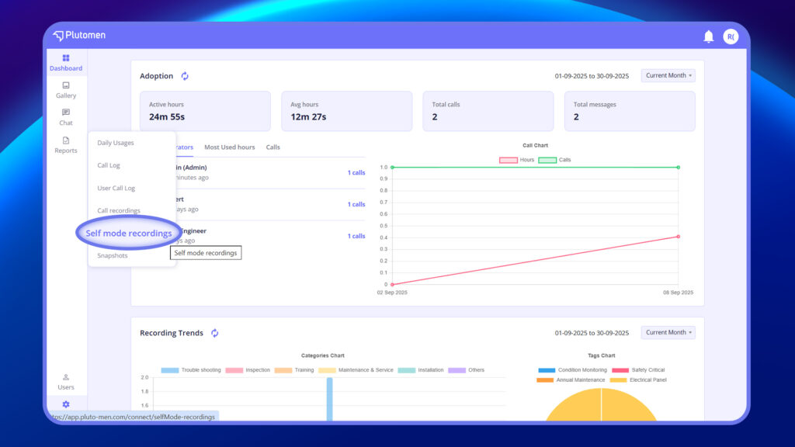
Task: Toggle Installation legend in Categories Chart
Action: [x=421, y=370]
